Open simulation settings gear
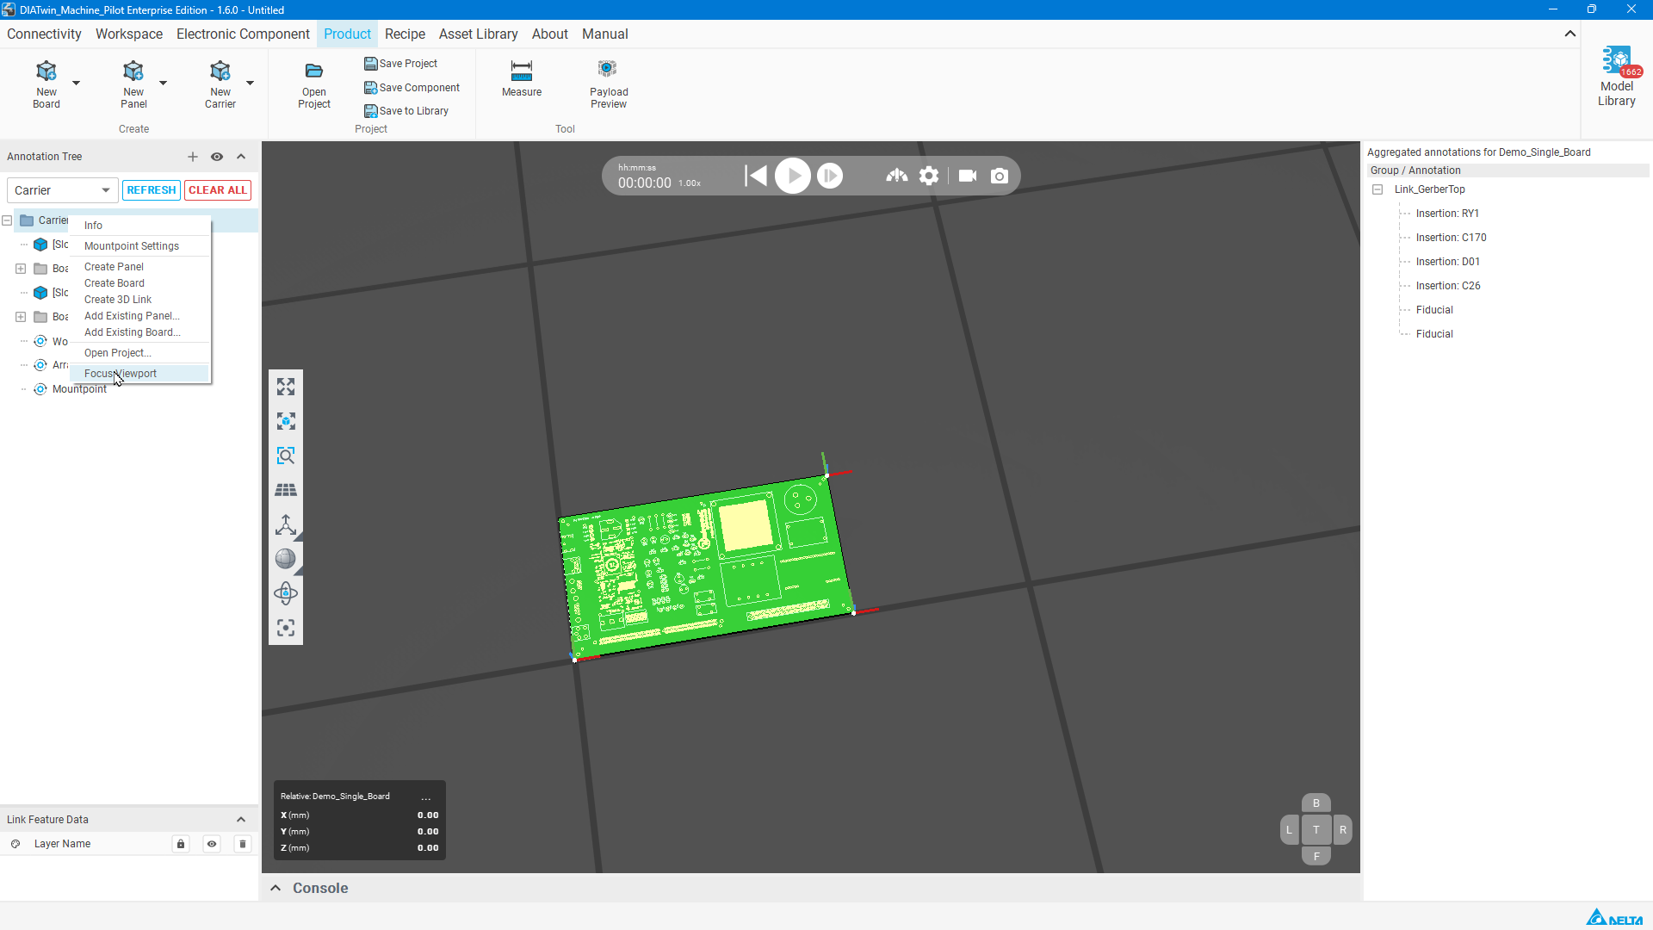The image size is (1653, 930). point(929,176)
